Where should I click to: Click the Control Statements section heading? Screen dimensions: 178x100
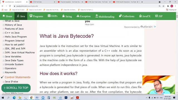[x=18, y=77]
